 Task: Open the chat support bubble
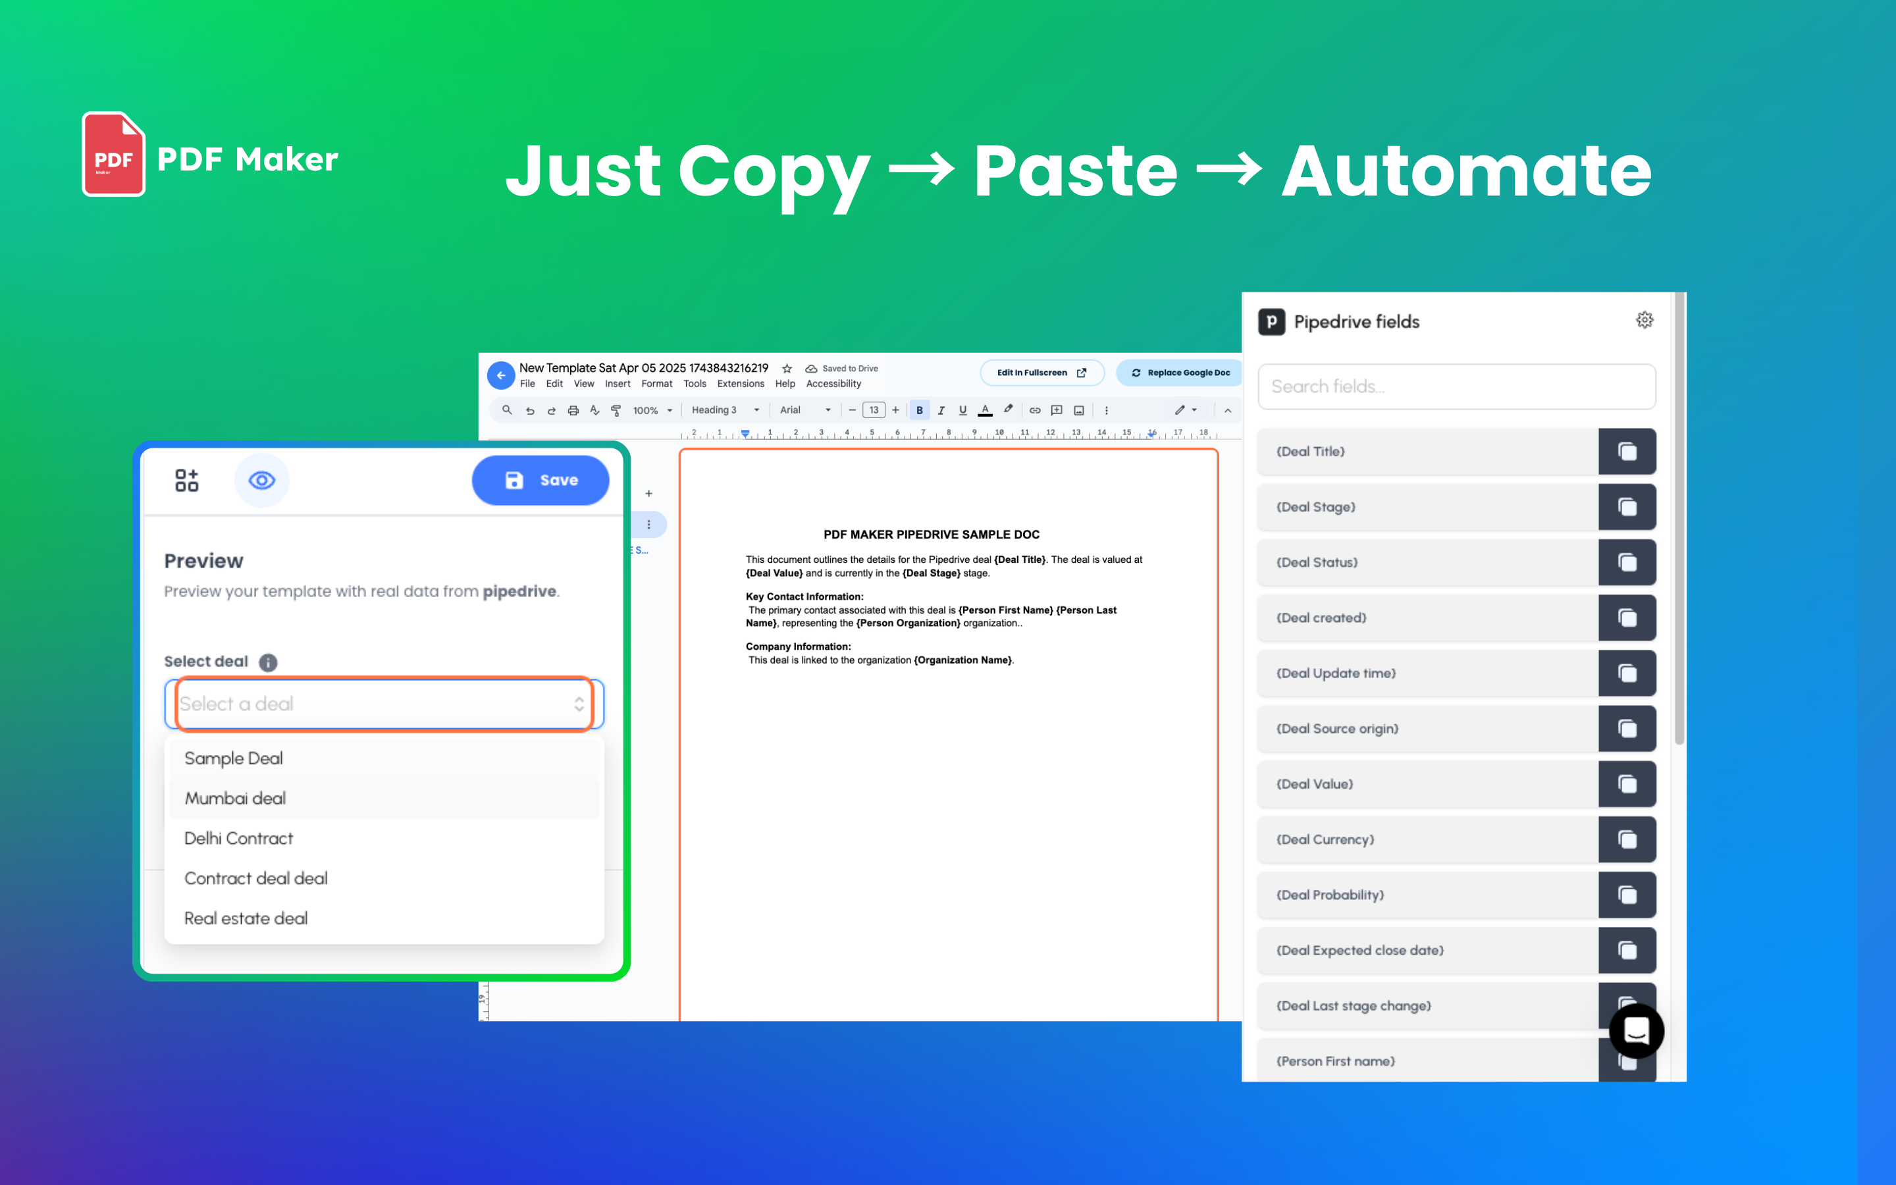(1636, 1030)
